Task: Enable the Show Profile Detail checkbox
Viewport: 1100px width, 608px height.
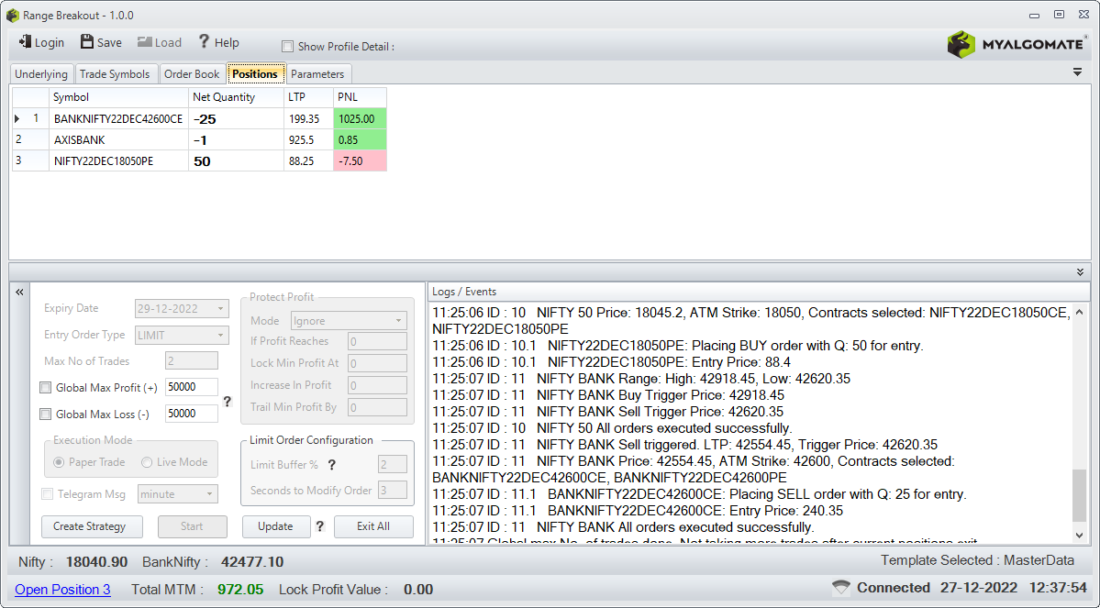Action: coord(288,46)
